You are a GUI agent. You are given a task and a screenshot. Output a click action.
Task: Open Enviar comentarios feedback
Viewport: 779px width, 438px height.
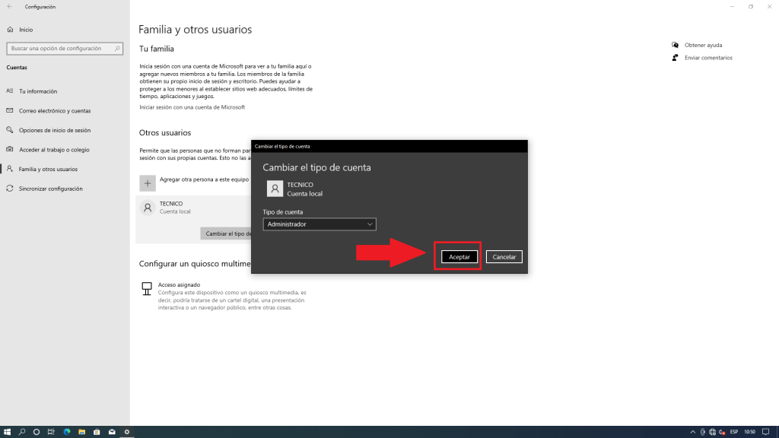[x=707, y=58]
